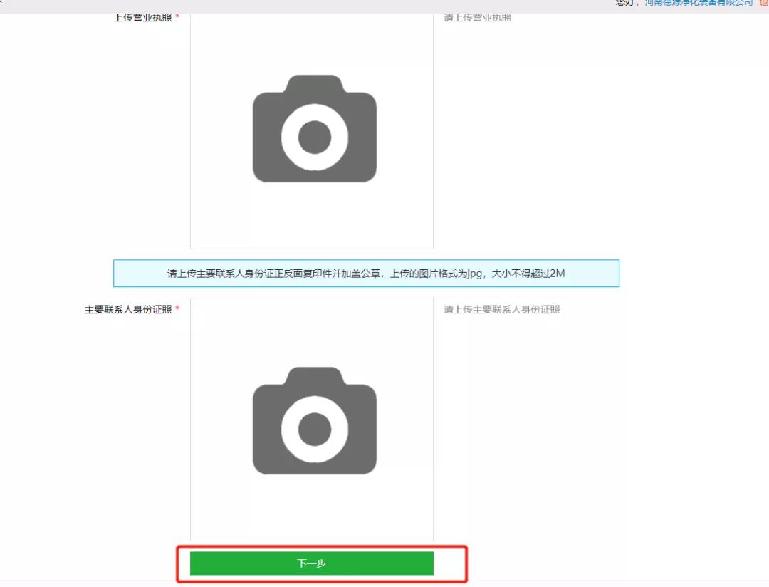Image resolution: width=769 pixels, height=587 pixels.
Task: Click the red asterisk beside 上传营业执照
Action: [177, 17]
